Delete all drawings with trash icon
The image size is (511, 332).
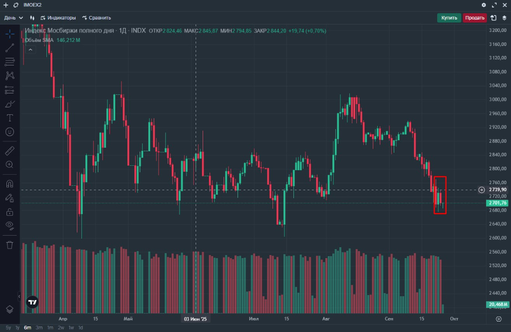click(9, 245)
